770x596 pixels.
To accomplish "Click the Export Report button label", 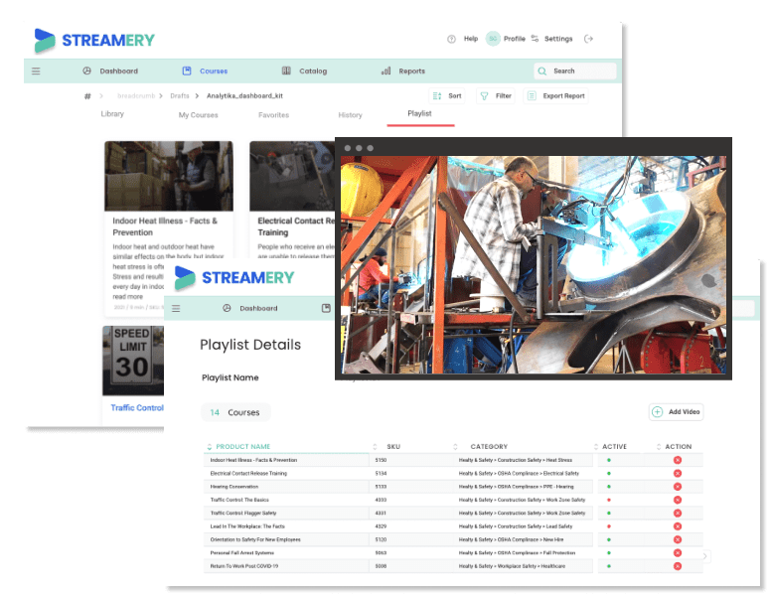I will [x=563, y=96].
